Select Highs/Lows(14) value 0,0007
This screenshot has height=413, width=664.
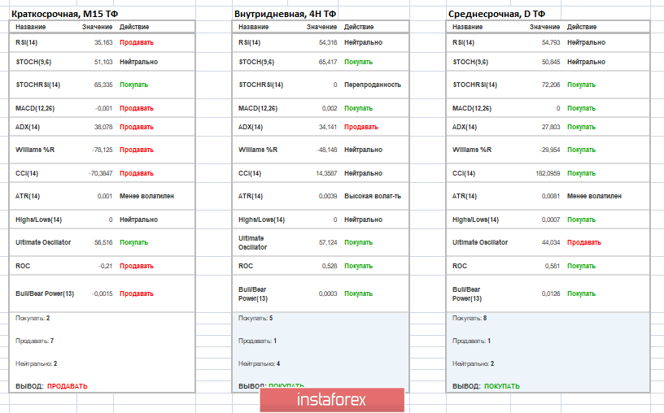551,220
